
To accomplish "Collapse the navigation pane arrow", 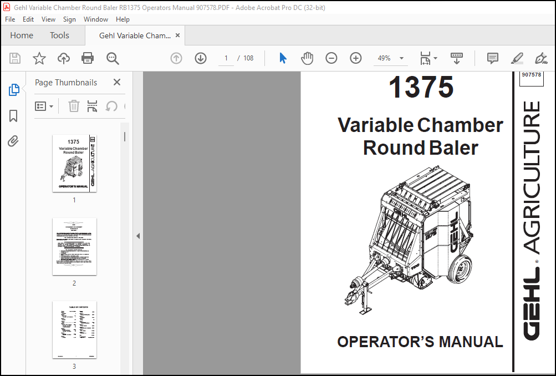I will pyautogui.click(x=138, y=236).
